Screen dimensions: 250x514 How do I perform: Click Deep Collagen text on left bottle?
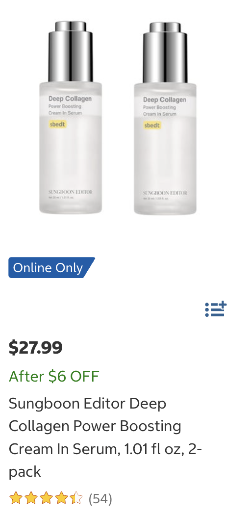pyautogui.click(x=70, y=99)
